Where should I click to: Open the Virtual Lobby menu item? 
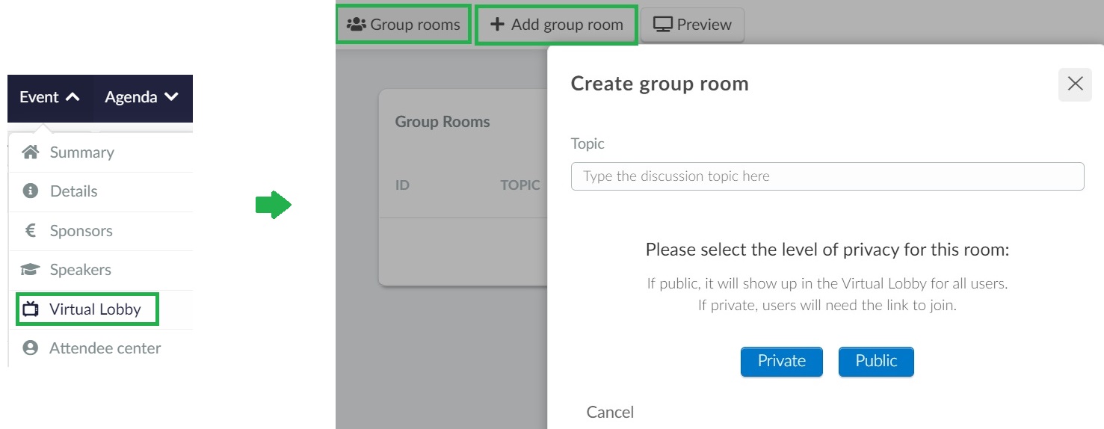coord(87,309)
